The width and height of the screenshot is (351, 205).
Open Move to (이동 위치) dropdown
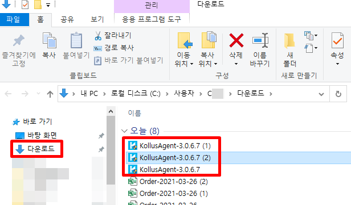(184, 50)
